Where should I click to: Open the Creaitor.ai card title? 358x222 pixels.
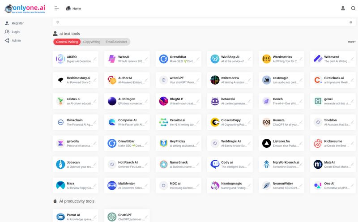[177, 120]
